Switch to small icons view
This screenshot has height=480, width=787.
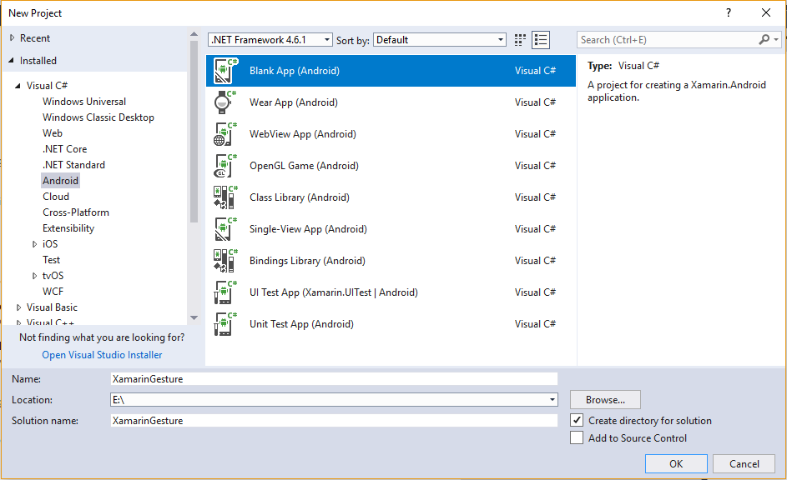(x=521, y=40)
